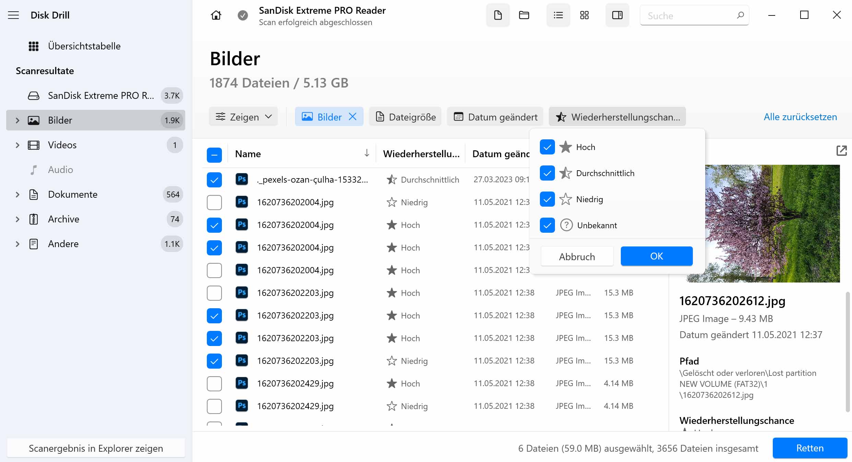Click the split/preview panel icon

click(617, 15)
